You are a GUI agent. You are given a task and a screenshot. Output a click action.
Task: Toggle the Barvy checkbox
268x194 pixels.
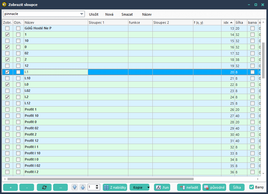coord(251,187)
